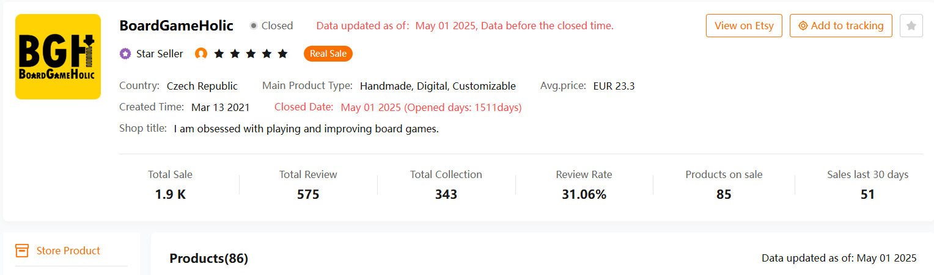Screen dimensions: 934x275
Task: Open View on Etsy
Action: pyautogui.click(x=744, y=26)
